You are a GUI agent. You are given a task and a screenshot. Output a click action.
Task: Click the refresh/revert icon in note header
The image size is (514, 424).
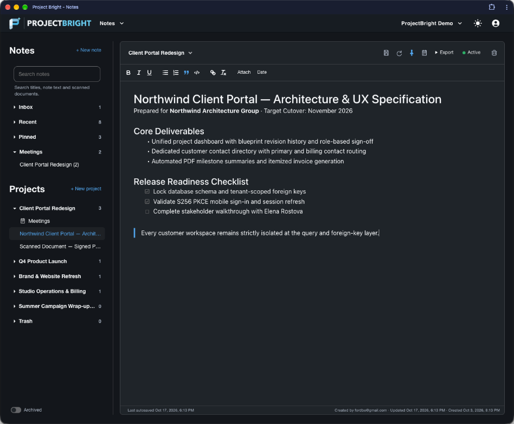[399, 53]
